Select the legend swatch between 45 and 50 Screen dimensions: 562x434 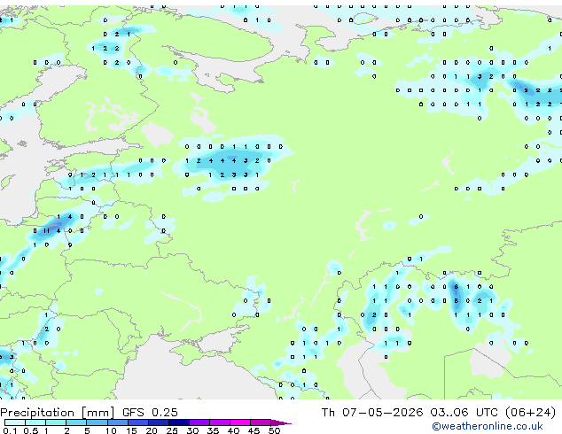tap(261, 422)
